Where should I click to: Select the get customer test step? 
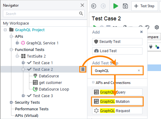pyautogui.click(x=50, y=83)
